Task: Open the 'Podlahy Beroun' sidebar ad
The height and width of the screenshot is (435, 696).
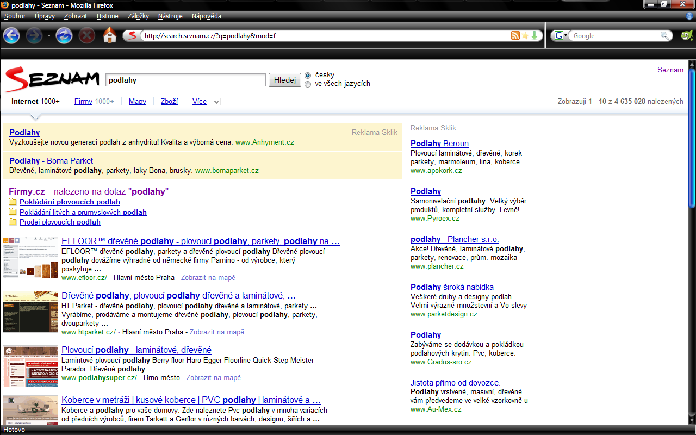Action: 439,144
